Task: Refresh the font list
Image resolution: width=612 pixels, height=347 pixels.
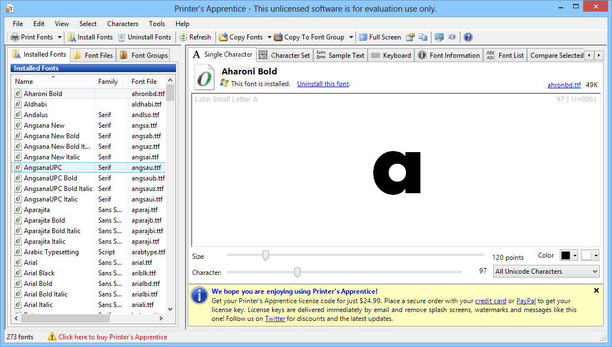Action: click(x=195, y=37)
